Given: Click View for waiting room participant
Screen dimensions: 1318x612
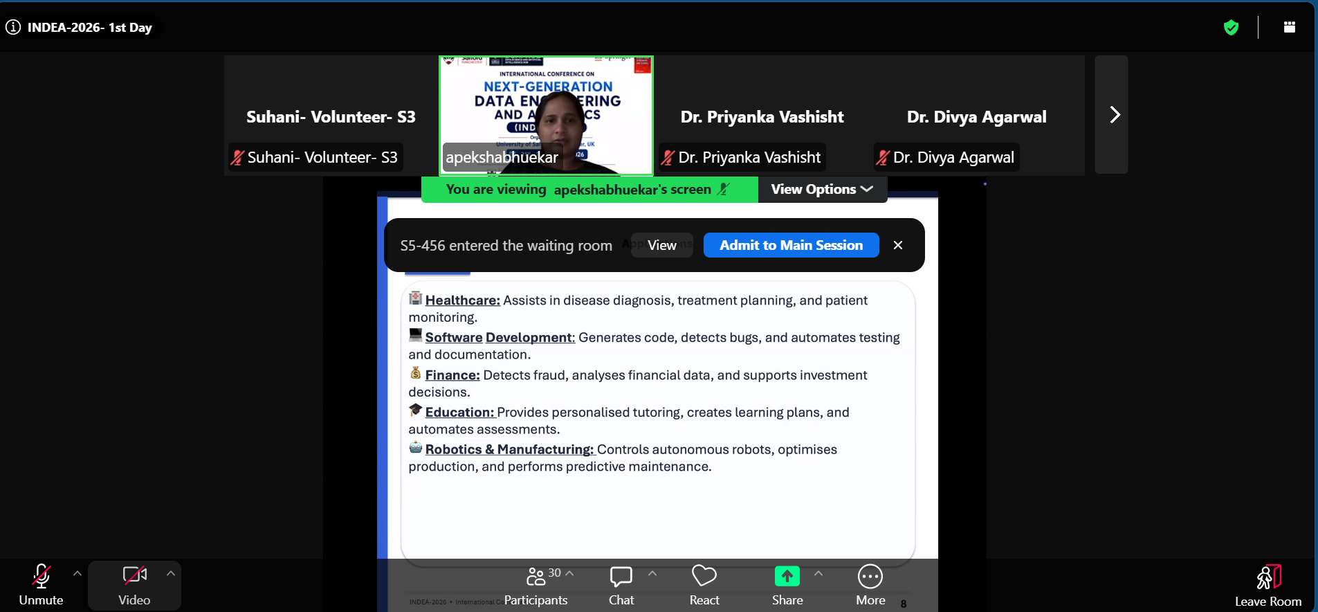Looking at the screenshot, I should [x=662, y=245].
